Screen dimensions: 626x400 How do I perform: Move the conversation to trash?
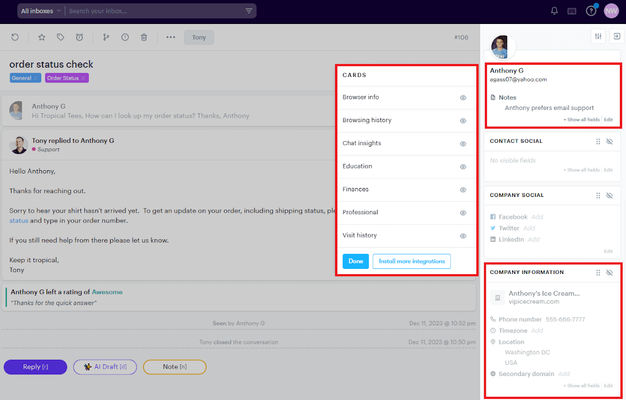point(144,37)
